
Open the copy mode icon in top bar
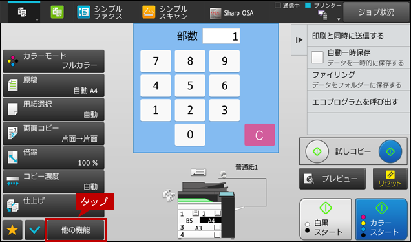(x=22, y=12)
